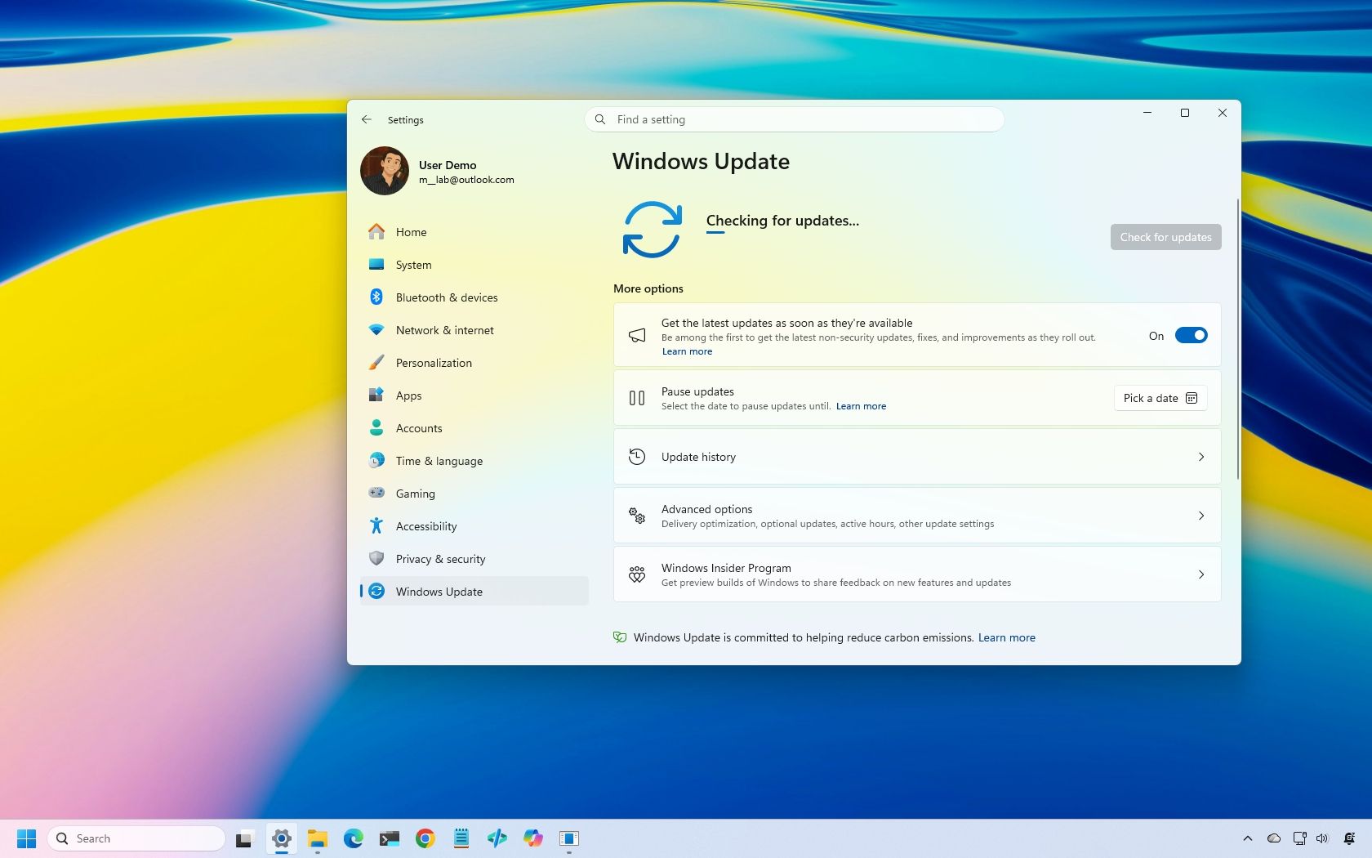
Task: Click the back arrow in Settings
Action: click(367, 119)
